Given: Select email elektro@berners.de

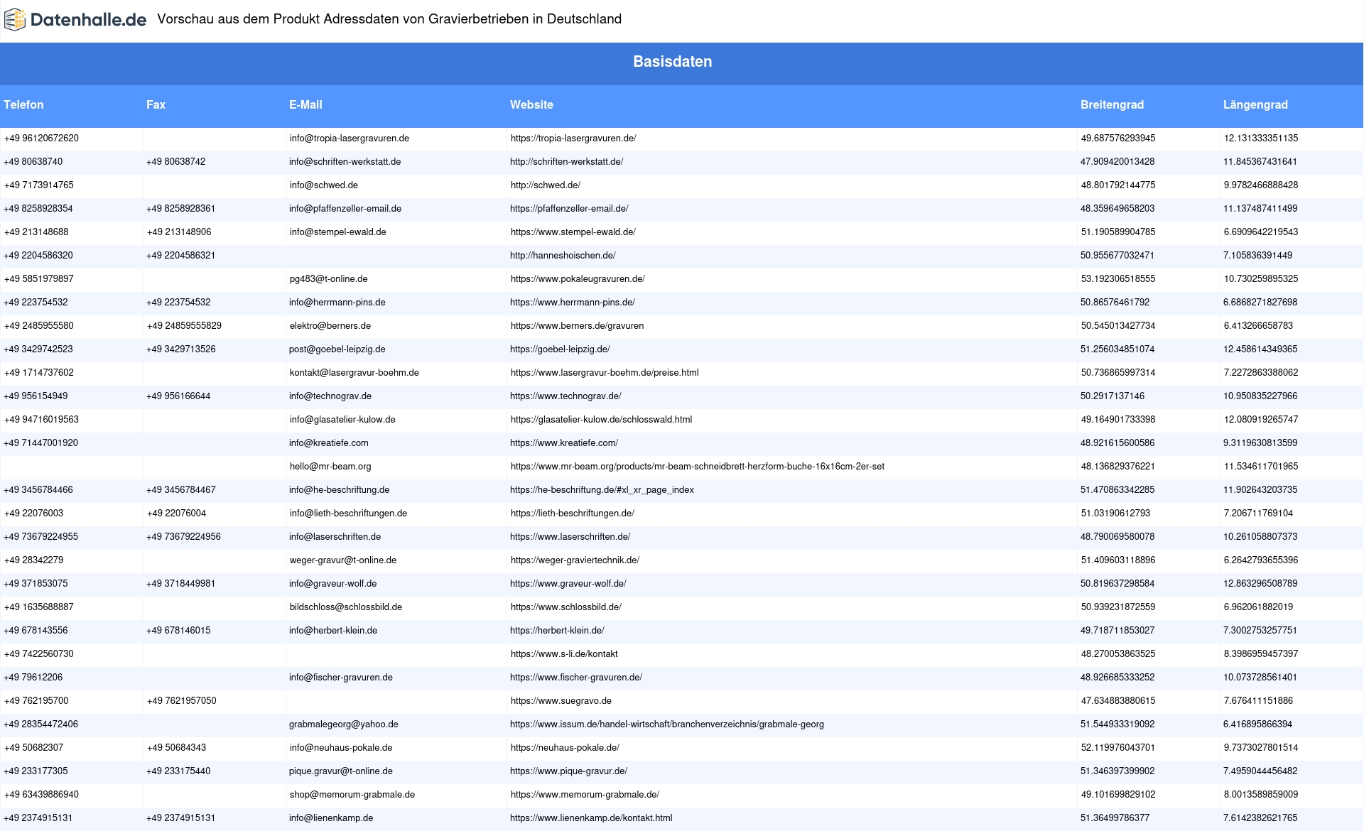Looking at the screenshot, I should tap(330, 326).
